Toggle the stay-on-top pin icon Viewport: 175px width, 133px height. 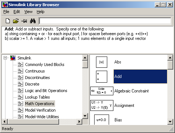24,21
